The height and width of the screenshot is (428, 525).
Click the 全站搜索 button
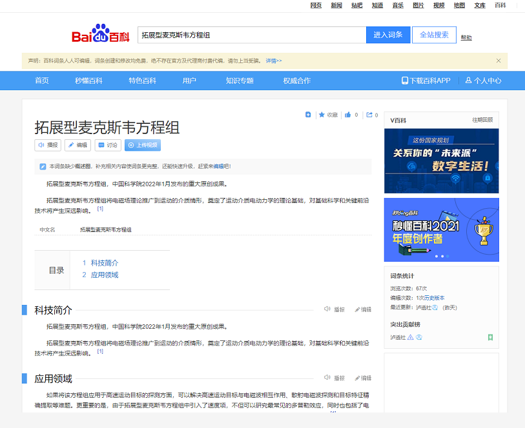pos(434,35)
